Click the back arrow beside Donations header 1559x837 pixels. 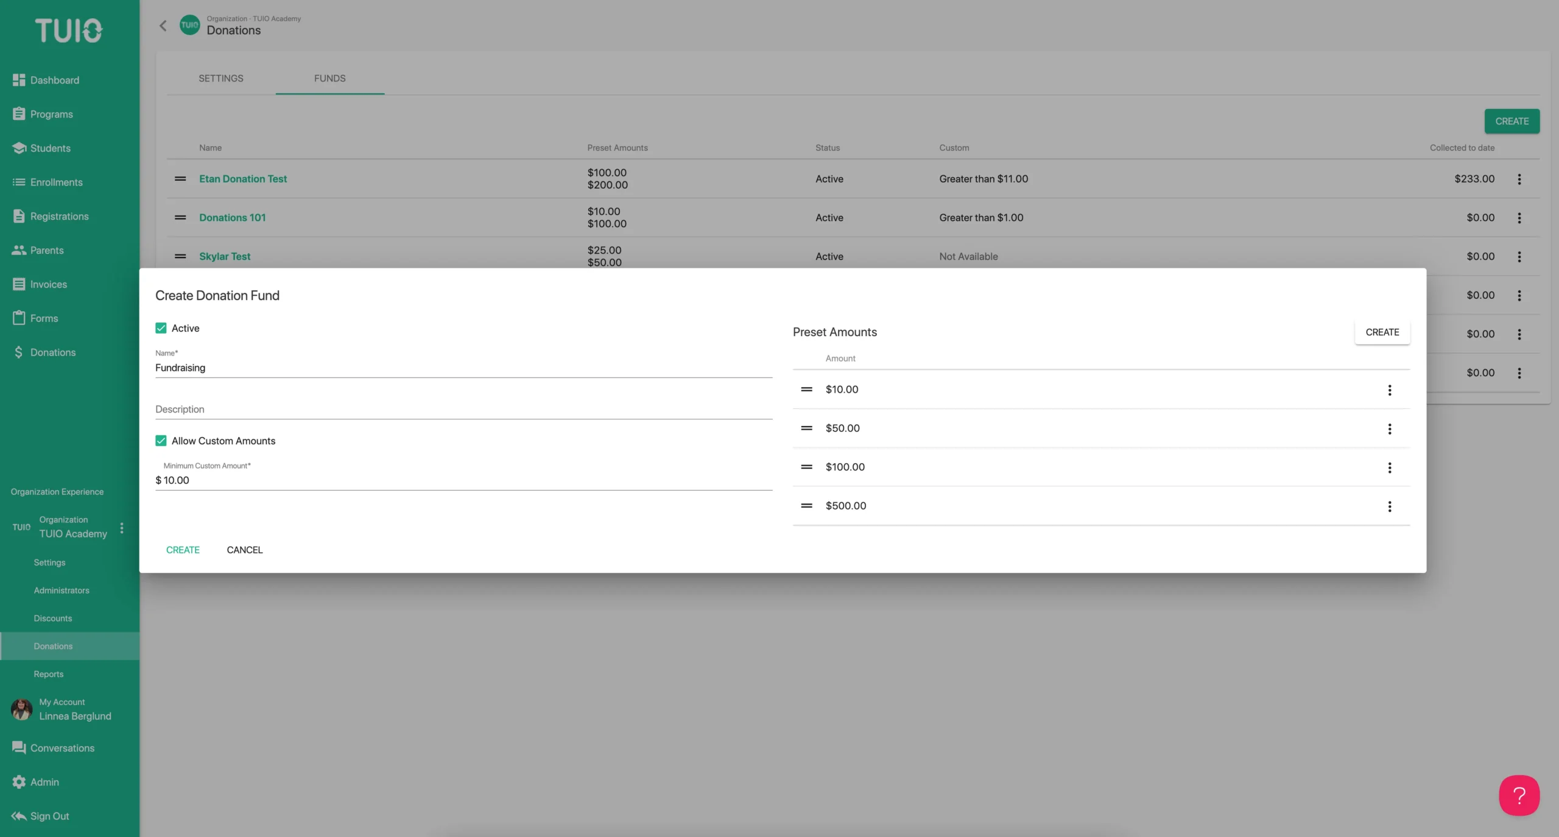[163, 26]
